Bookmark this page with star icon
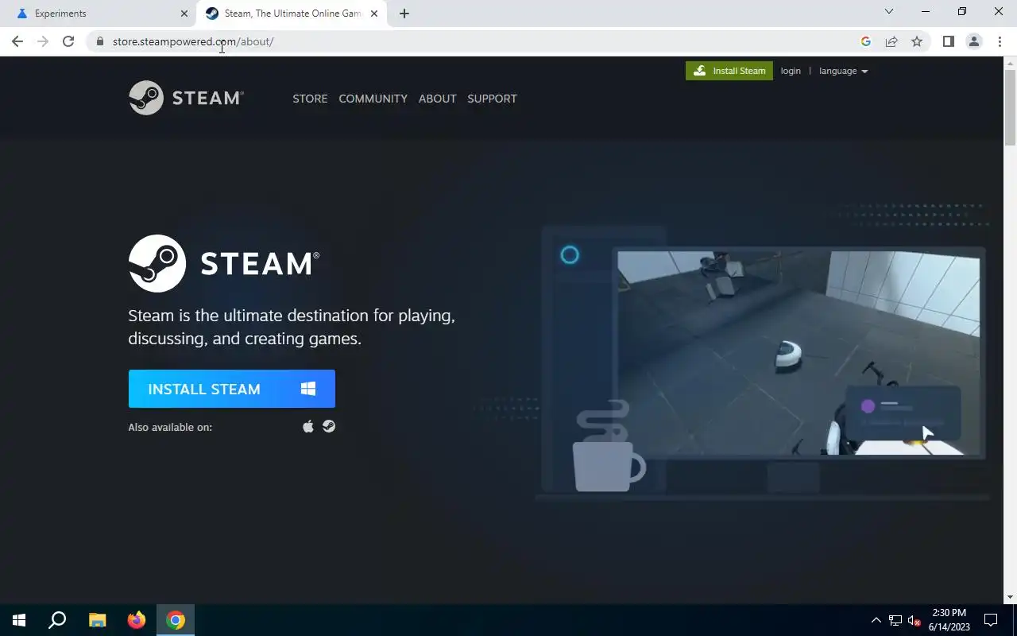The image size is (1017, 636). pyautogui.click(x=917, y=41)
